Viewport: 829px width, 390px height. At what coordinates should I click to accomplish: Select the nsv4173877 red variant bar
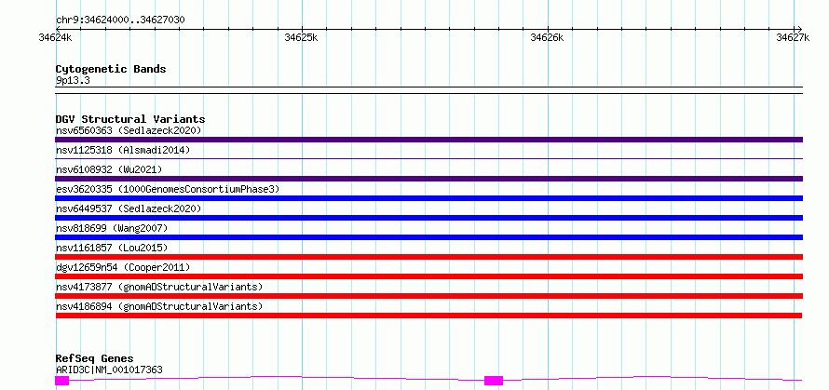click(428, 296)
